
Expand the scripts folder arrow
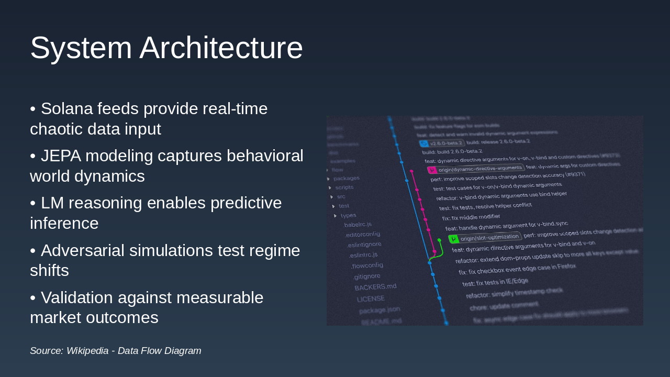click(330, 187)
